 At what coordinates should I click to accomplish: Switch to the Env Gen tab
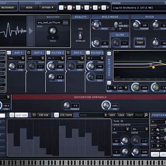point(44,115)
